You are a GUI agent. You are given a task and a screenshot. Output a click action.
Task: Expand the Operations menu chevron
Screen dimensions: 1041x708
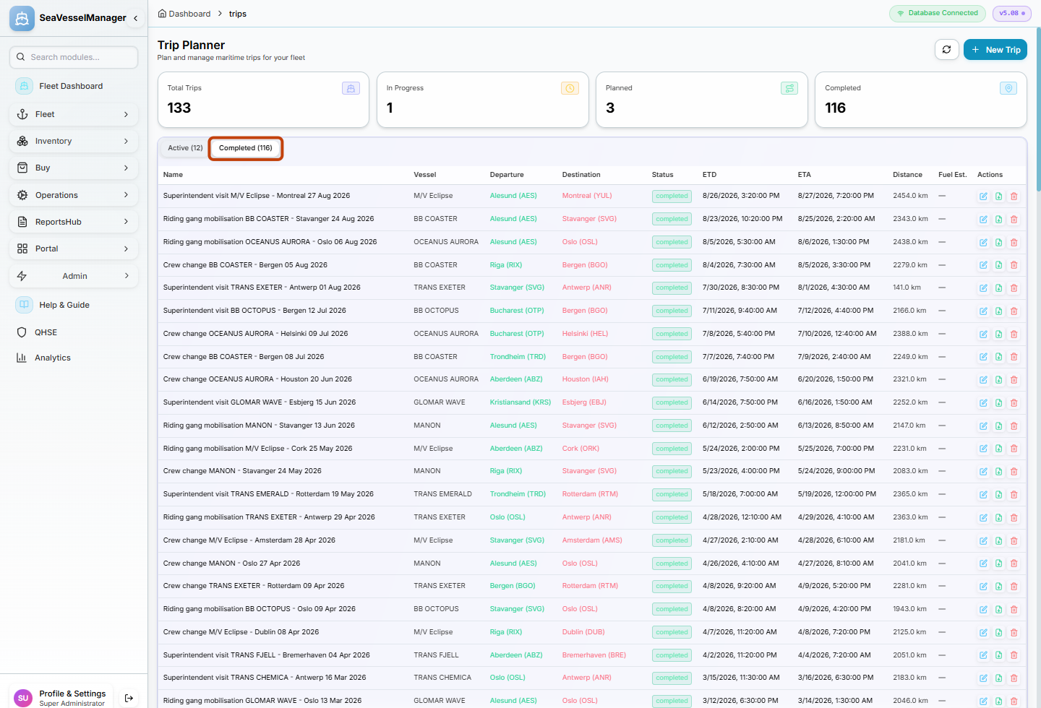[x=126, y=195]
